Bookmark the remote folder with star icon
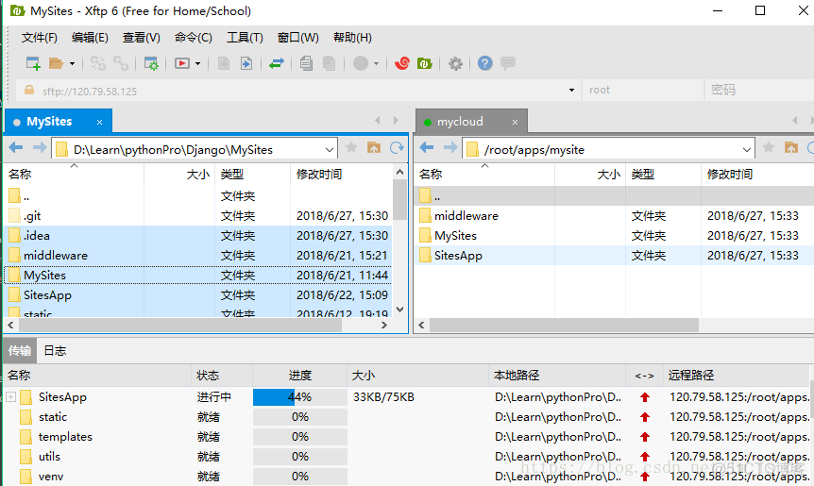Screen dimensions: 814x486 click(x=769, y=148)
